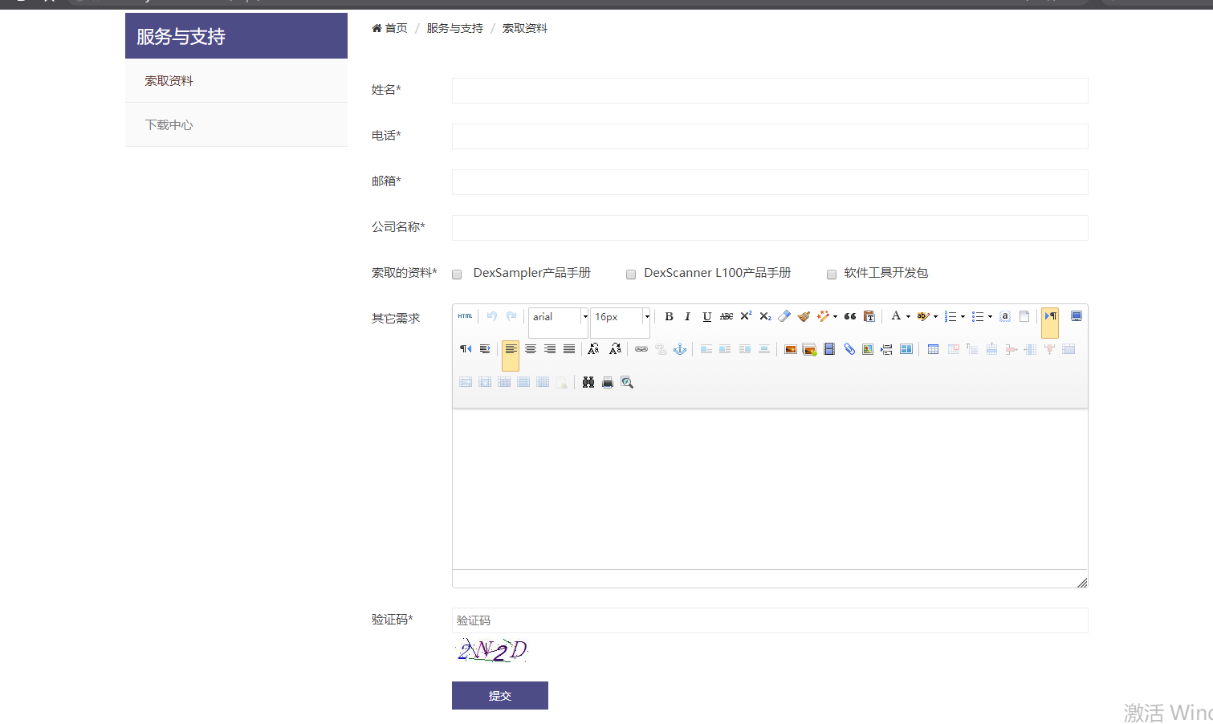Apply strikethrough ABC formatting

(x=726, y=316)
